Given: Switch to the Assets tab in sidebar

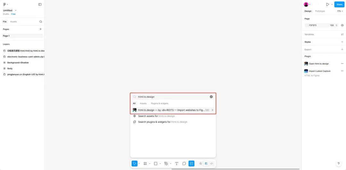Looking at the screenshot, I should 13,21.
